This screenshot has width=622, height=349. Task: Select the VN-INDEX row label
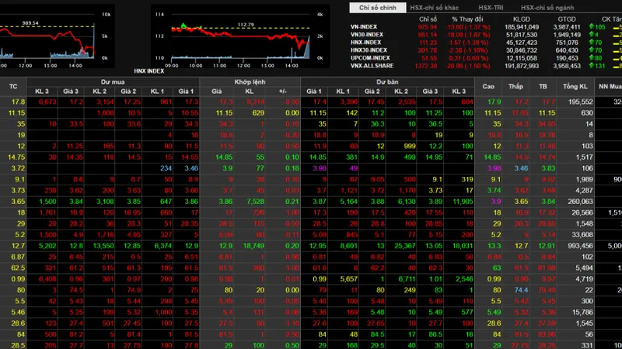364,27
